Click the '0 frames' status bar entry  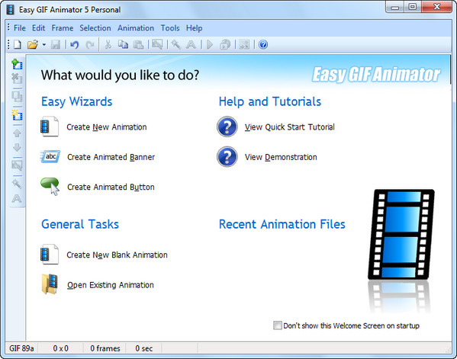tap(105, 348)
